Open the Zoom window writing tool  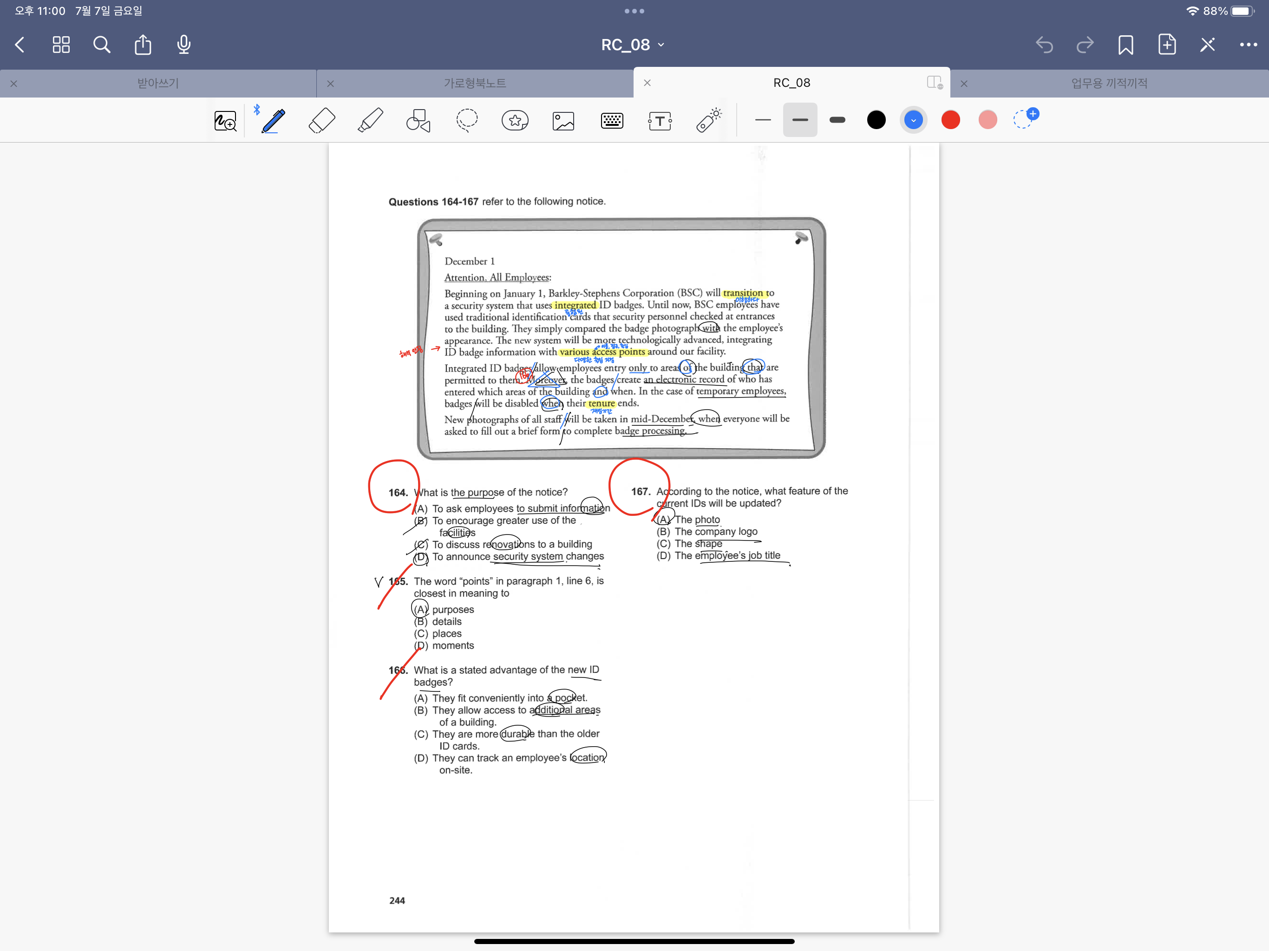(x=225, y=120)
